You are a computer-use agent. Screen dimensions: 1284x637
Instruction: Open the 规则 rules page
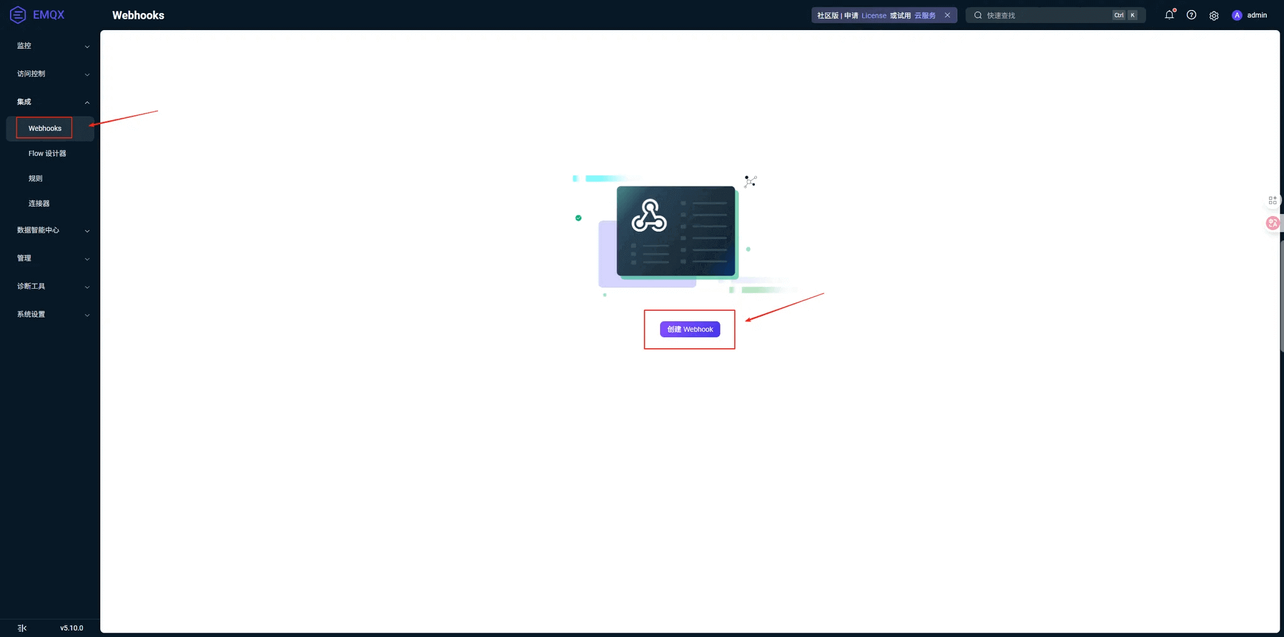pyautogui.click(x=35, y=178)
